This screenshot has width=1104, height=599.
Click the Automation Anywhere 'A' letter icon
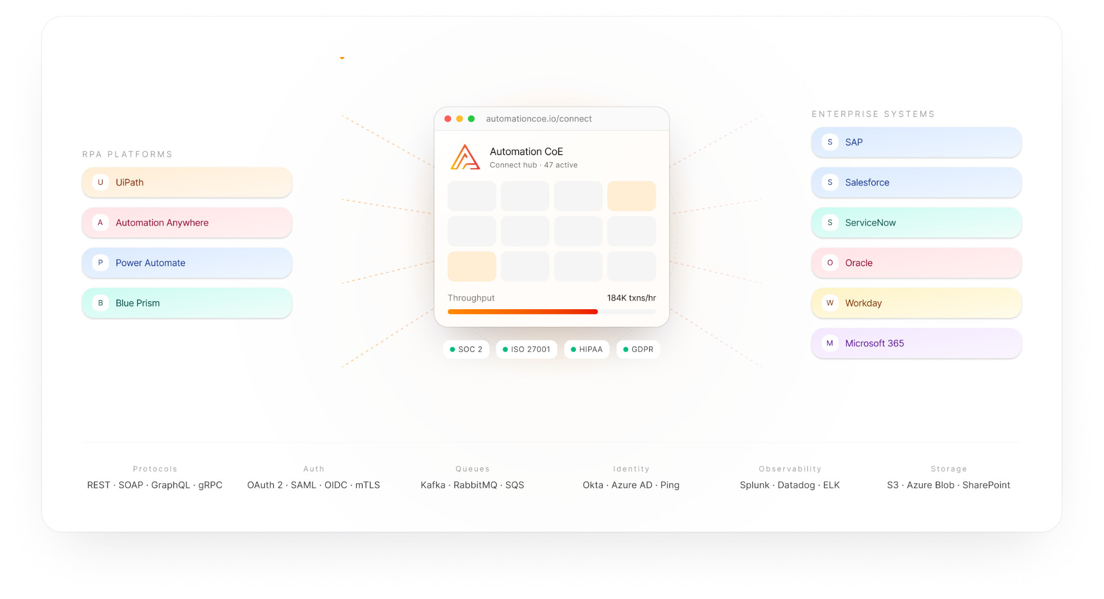tap(100, 222)
